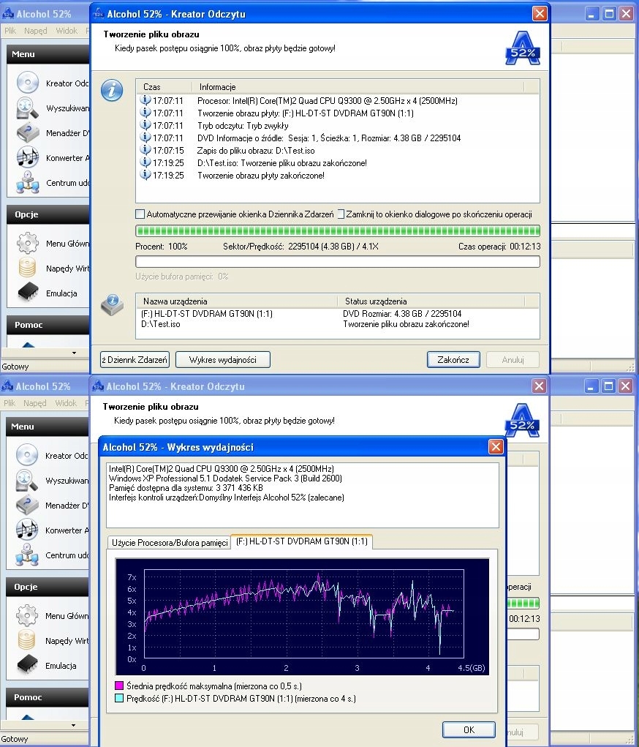
Task: Switch to Użycie Procesora/Bufora pamięci tab
Action: [170, 543]
